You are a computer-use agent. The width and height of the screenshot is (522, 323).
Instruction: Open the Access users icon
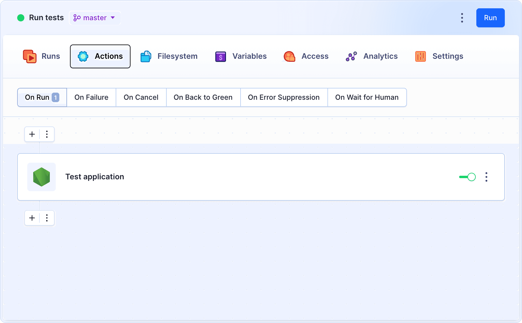pos(289,56)
